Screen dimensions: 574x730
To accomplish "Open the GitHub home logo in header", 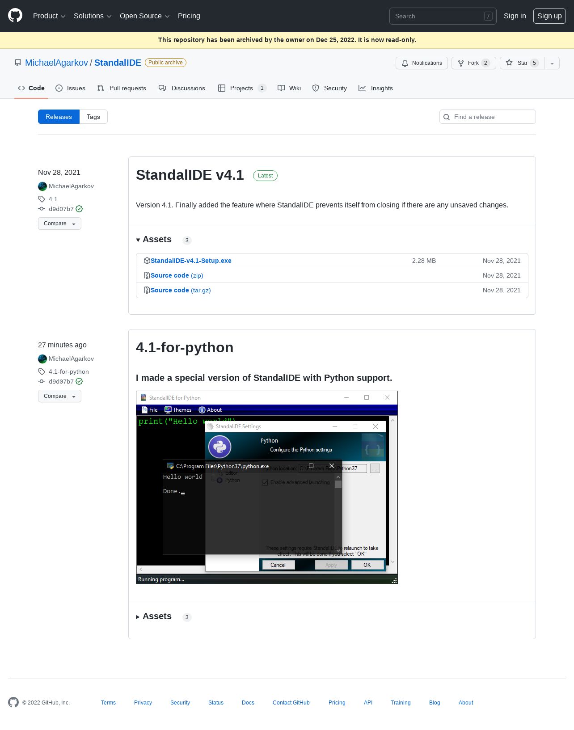I will tap(15, 16).
